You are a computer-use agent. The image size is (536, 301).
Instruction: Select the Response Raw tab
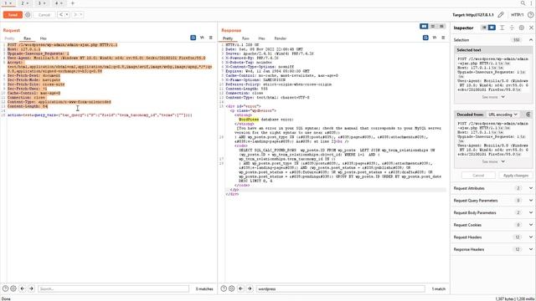coord(245,38)
